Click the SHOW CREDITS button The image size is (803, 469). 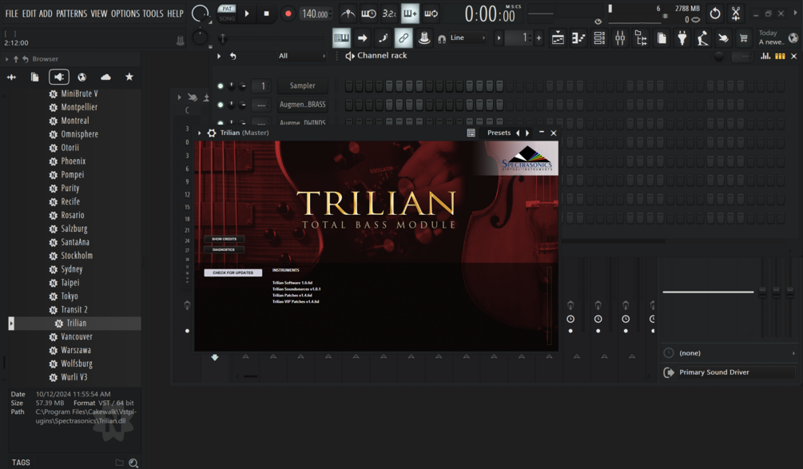click(x=224, y=239)
